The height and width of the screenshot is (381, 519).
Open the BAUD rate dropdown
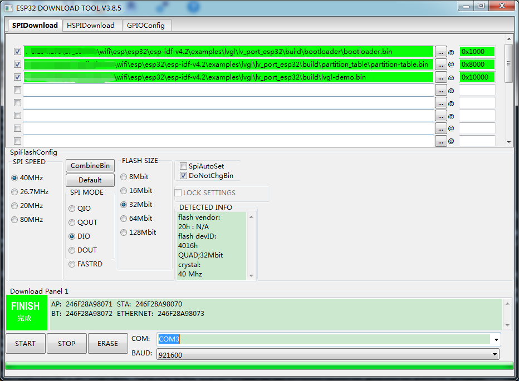[495, 354]
